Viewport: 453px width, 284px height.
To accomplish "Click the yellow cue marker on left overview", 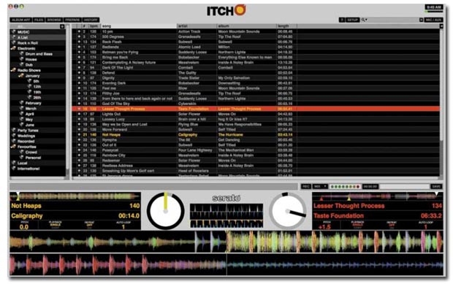I will coord(18,199).
